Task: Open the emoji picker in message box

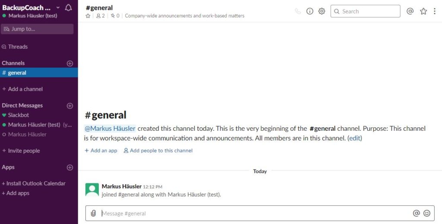Action: pyautogui.click(x=427, y=213)
